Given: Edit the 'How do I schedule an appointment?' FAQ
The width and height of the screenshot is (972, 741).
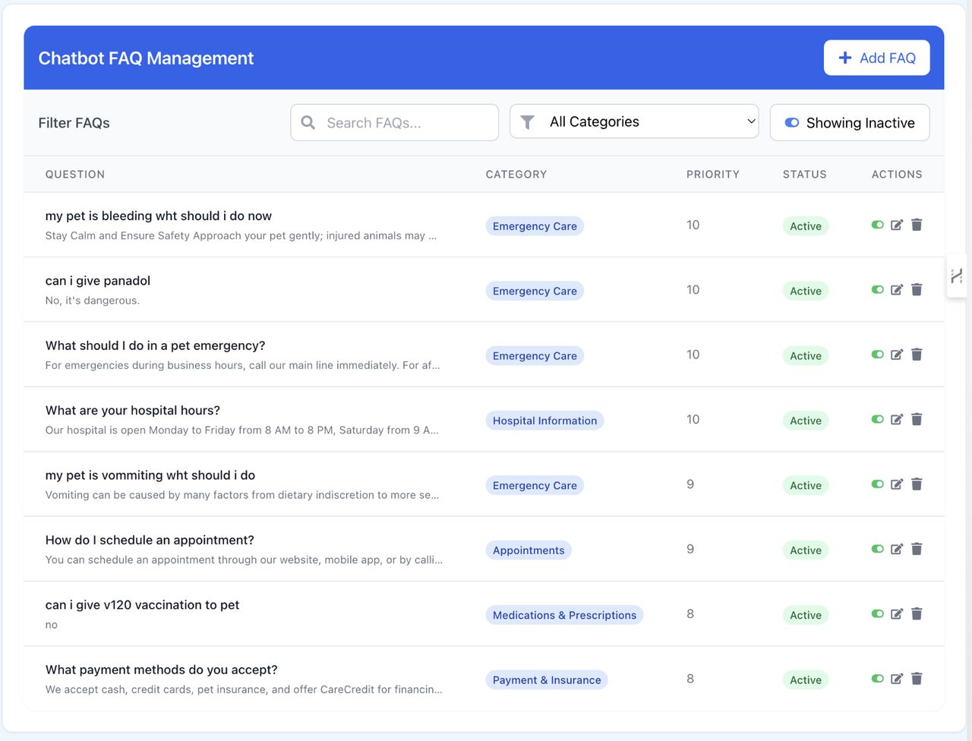Looking at the screenshot, I should click(x=897, y=549).
